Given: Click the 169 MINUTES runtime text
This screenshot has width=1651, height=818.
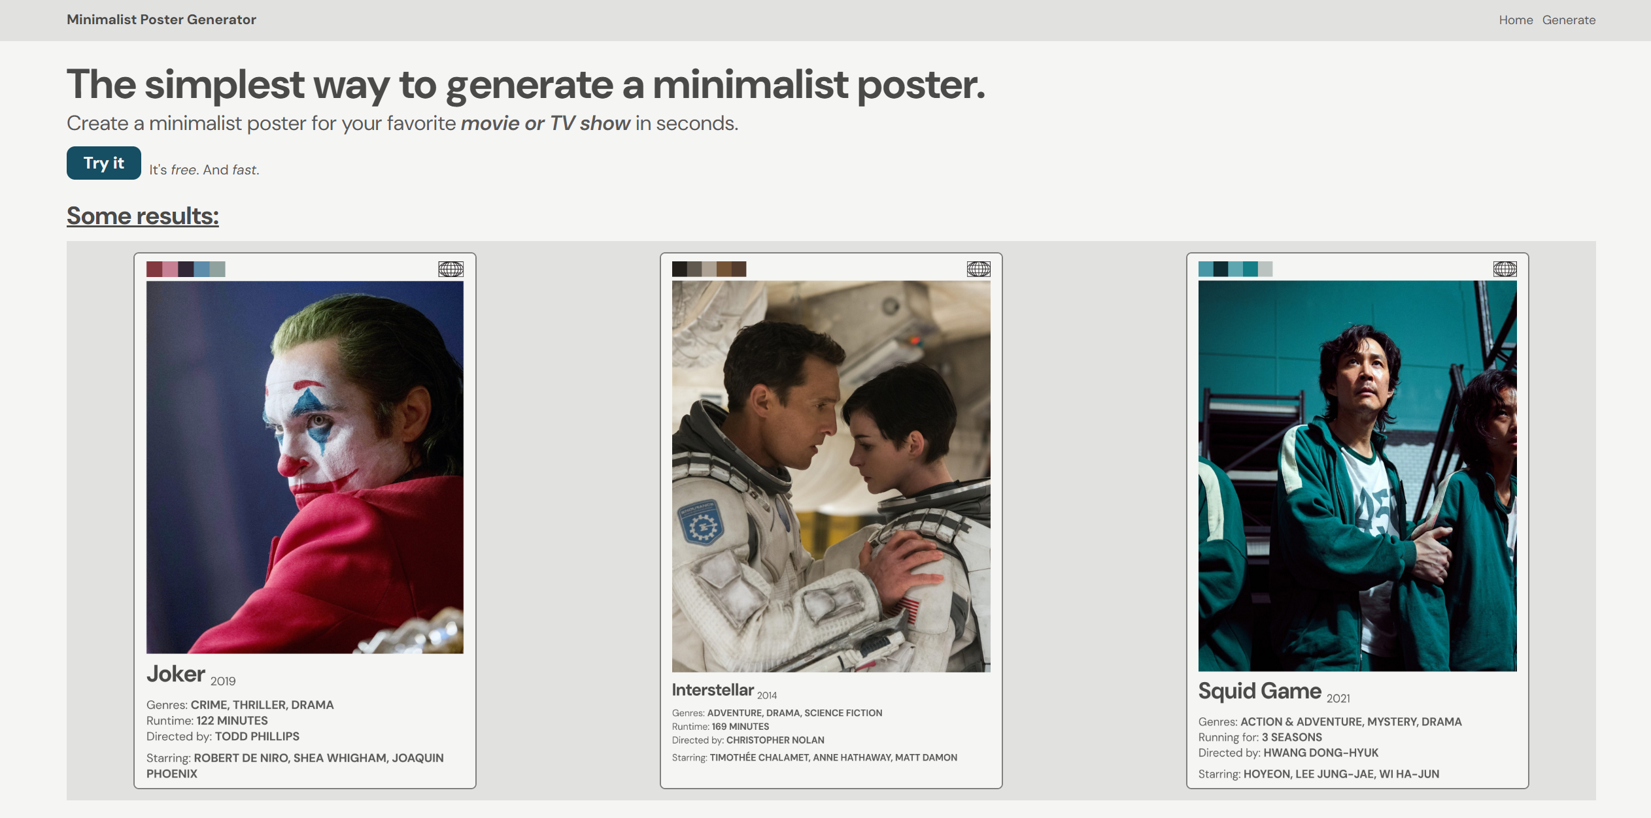Looking at the screenshot, I should click(x=740, y=727).
